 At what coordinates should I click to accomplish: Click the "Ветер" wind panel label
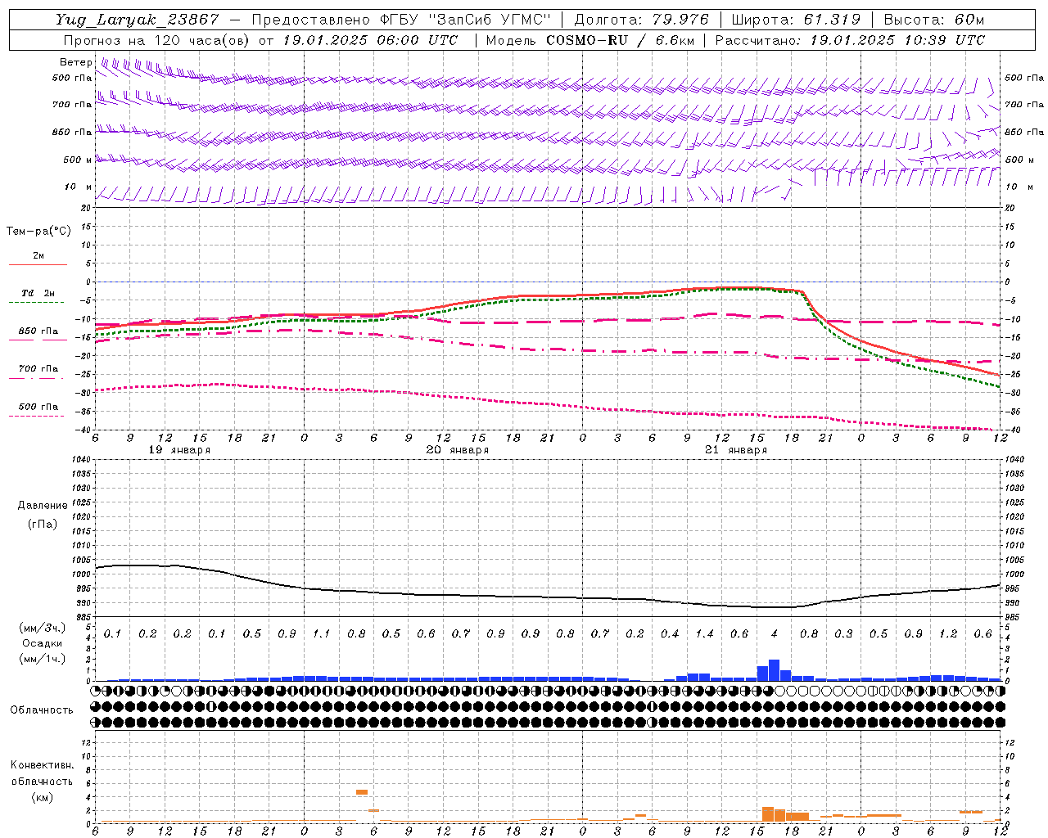(75, 62)
